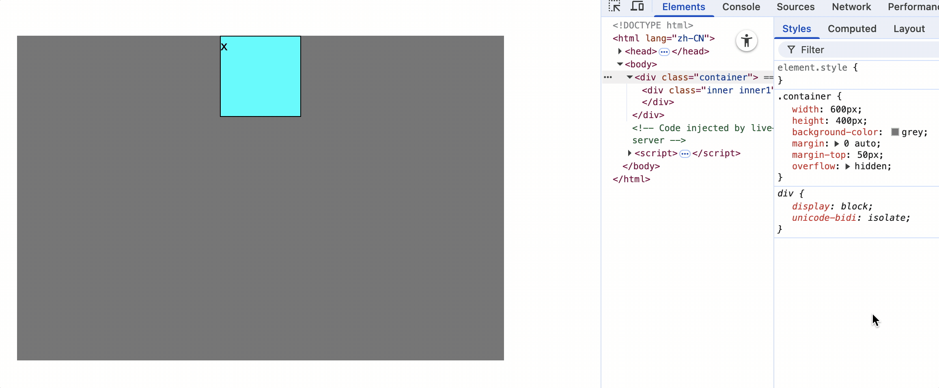939x388 pixels.
Task: Switch to the Console tab
Action: 741,7
